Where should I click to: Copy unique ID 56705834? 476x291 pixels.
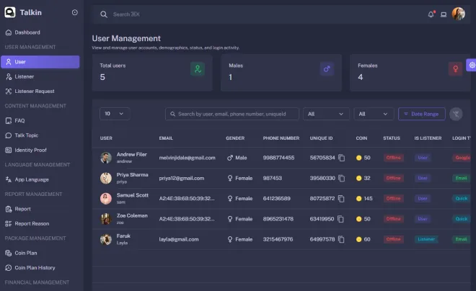coord(342,158)
